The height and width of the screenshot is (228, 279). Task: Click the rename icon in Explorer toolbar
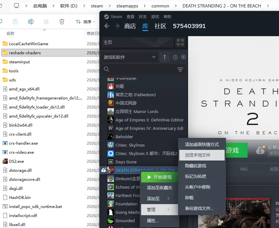click(x=31, y=22)
